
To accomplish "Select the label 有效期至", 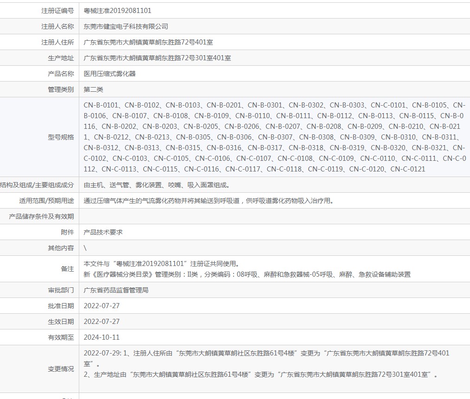I will (x=61, y=337).
